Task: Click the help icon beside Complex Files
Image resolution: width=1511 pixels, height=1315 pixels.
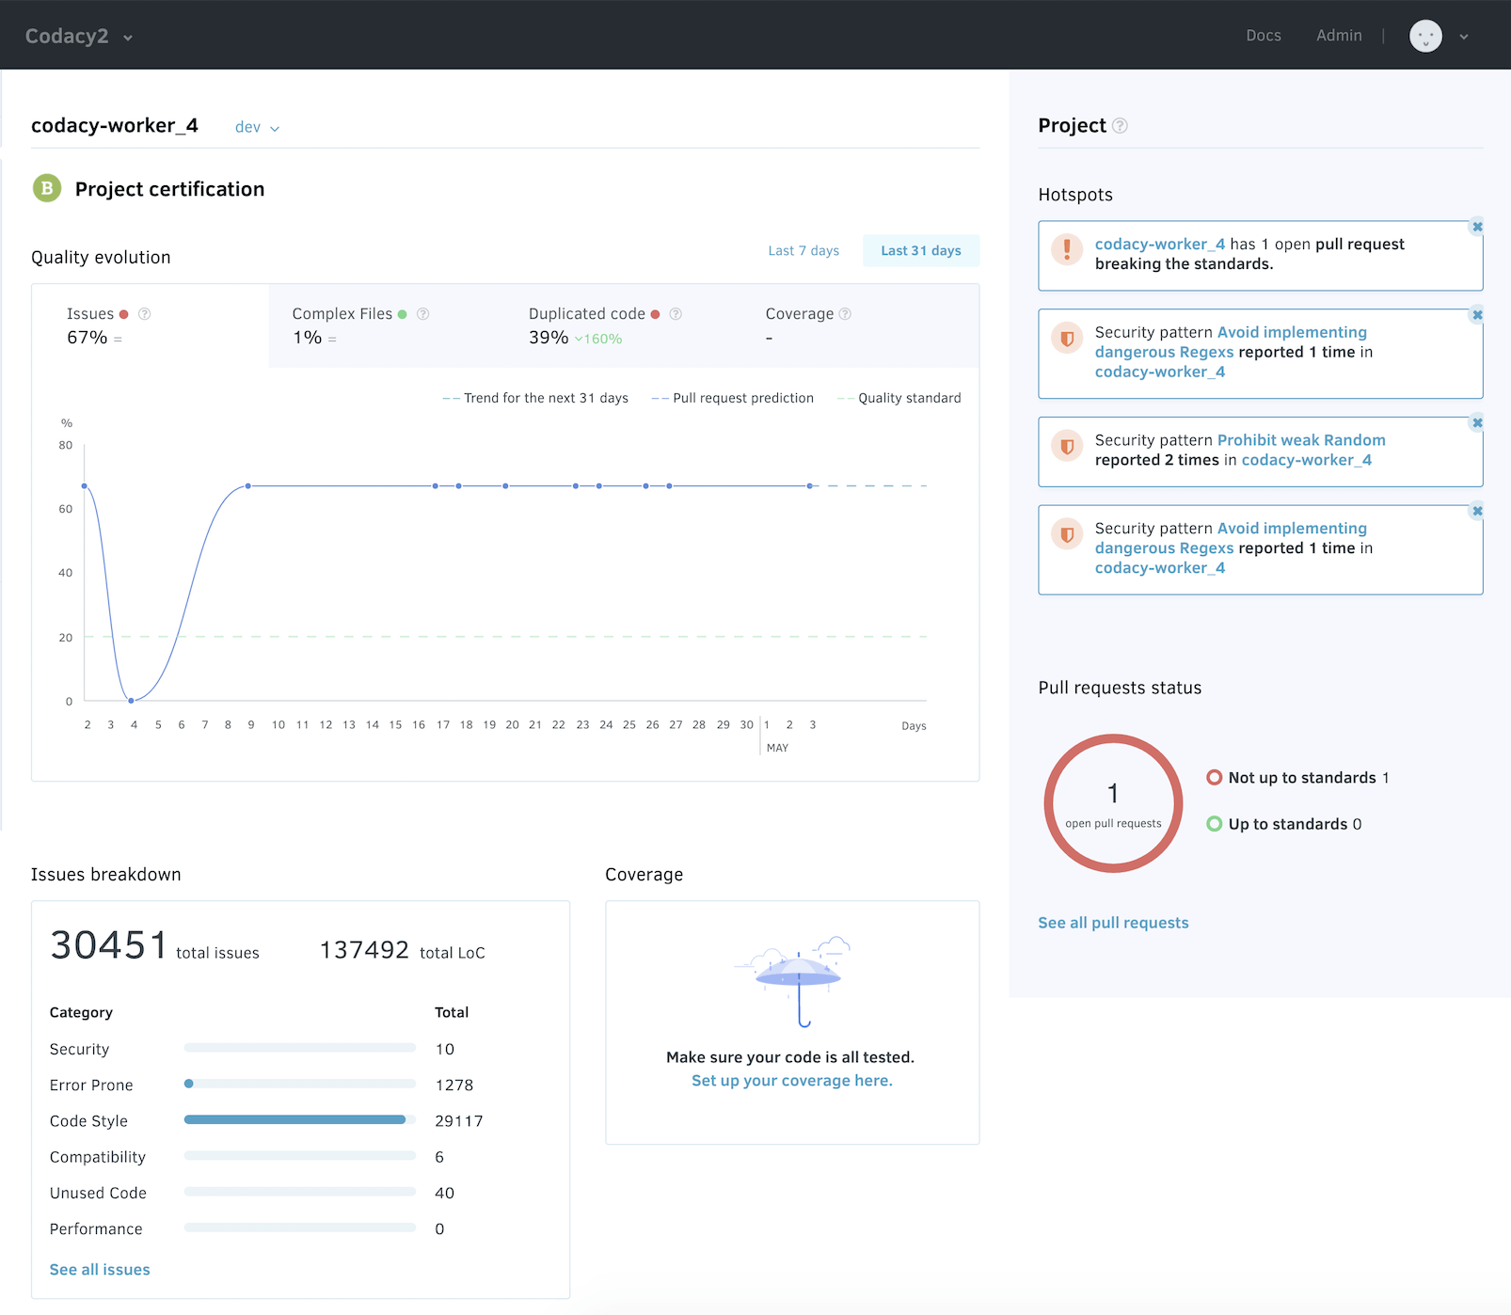Action: (x=423, y=314)
